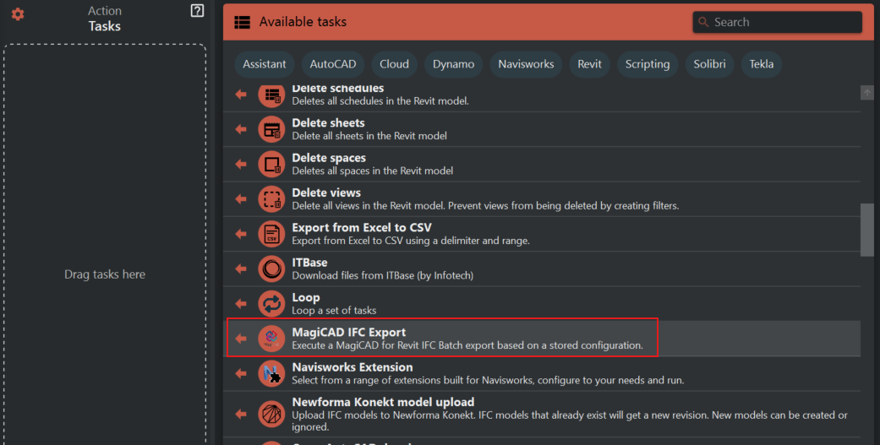Select the Newforma Konekt model upload title
The image size is (880, 445).
point(383,402)
